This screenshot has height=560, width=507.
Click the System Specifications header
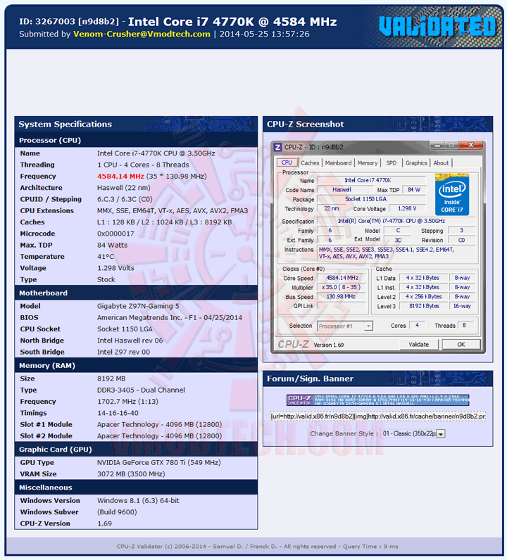tap(136, 125)
